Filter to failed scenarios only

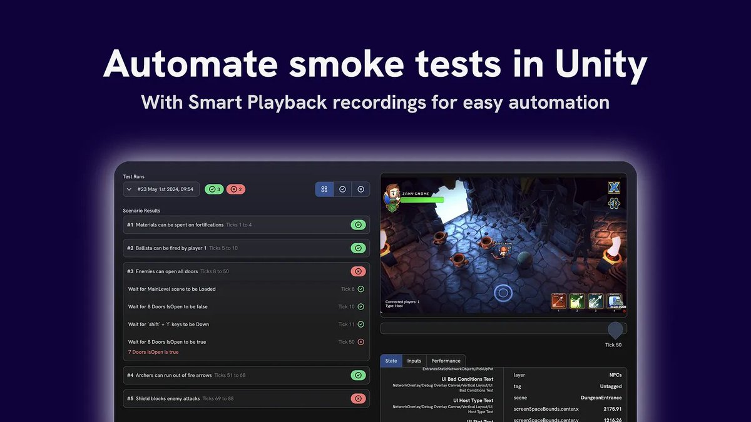pyautogui.click(x=360, y=189)
